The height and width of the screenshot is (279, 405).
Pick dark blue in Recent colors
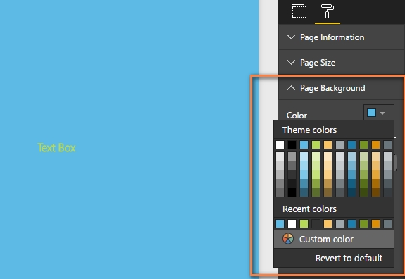click(351, 224)
